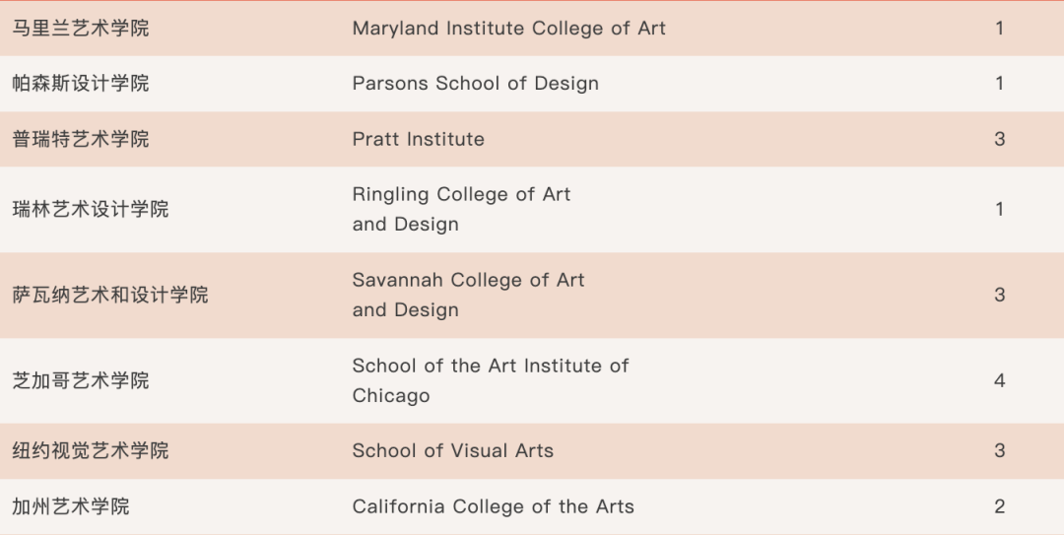
Task: Select the 马里兰艺术学院 cell
Action: tap(81, 29)
